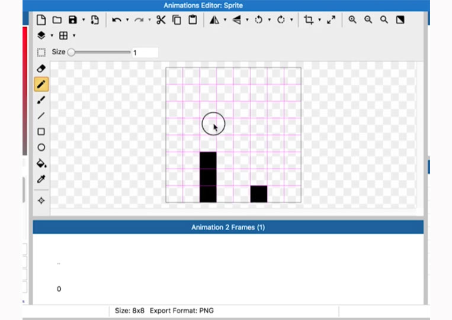Toggle the pixel grid icon

pyautogui.click(x=63, y=35)
